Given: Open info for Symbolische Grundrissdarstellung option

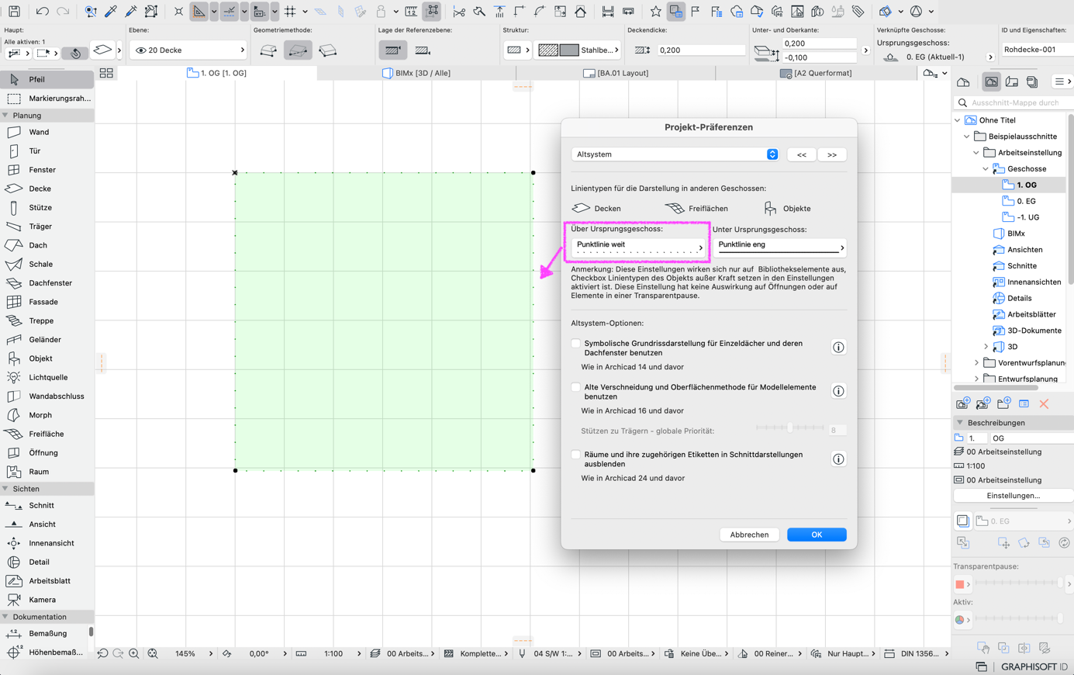Looking at the screenshot, I should click(838, 348).
